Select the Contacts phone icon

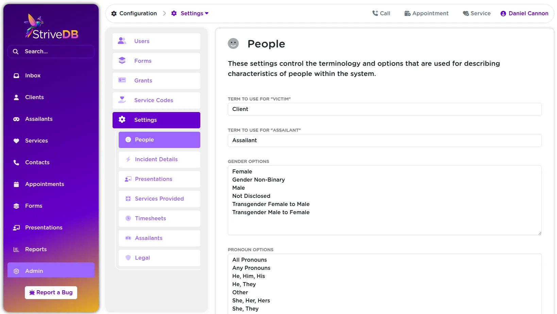[16, 162]
